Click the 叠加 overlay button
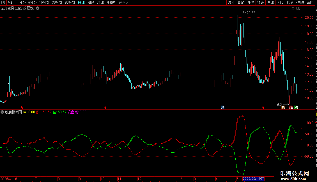 tap(241, 3)
